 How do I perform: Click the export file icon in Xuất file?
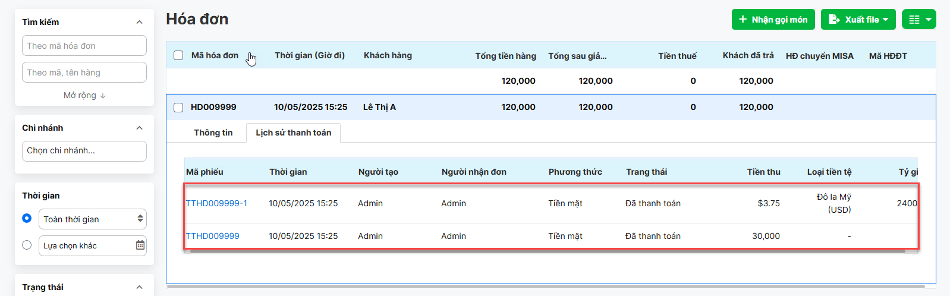[x=834, y=20]
